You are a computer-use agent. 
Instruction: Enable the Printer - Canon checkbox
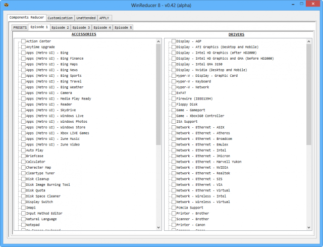pos(174,225)
